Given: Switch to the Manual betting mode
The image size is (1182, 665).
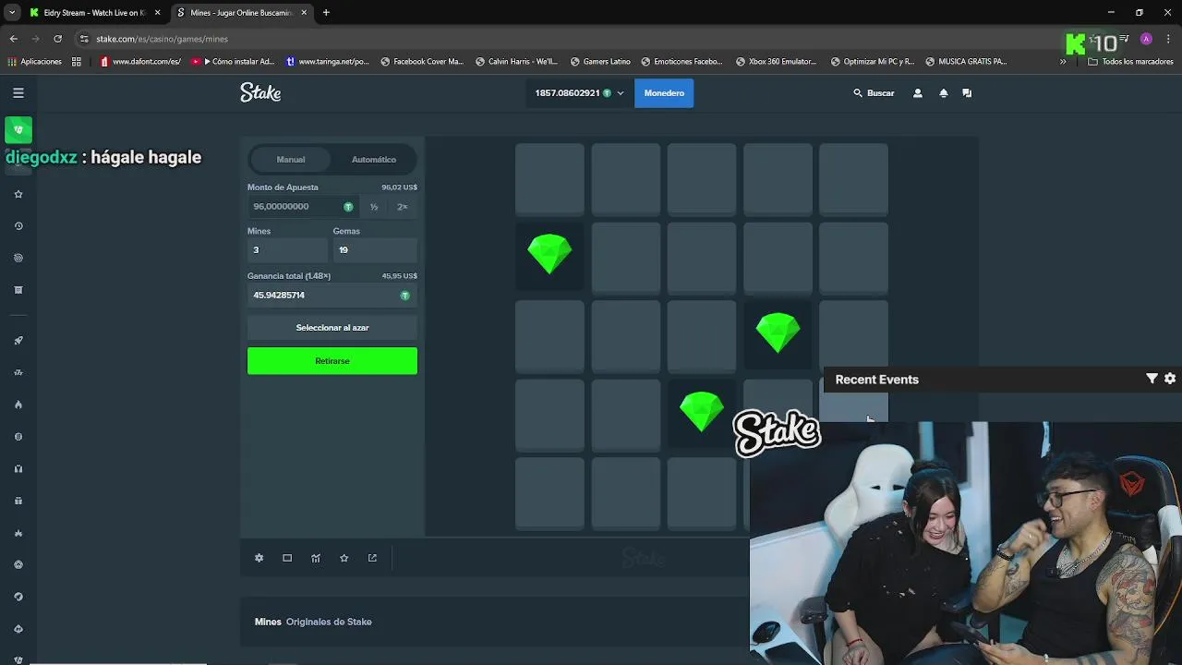Looking at the screenshot, I should click(291, 160).
